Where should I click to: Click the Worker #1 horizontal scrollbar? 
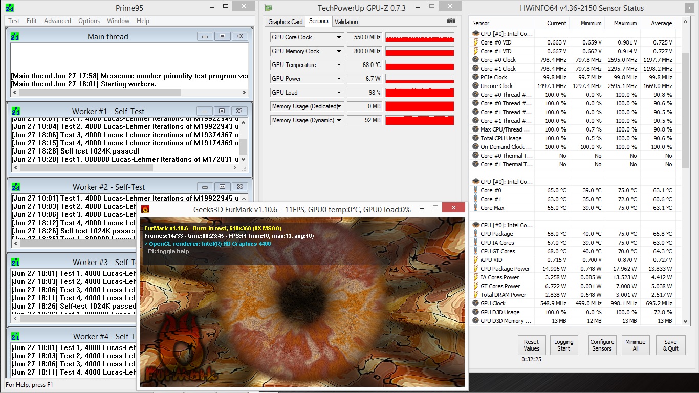126,168
